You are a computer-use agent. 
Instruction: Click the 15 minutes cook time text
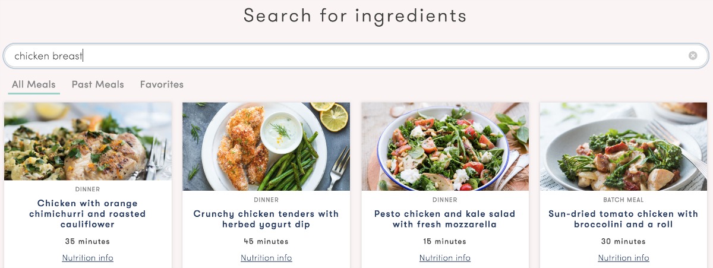coord(445,242)
